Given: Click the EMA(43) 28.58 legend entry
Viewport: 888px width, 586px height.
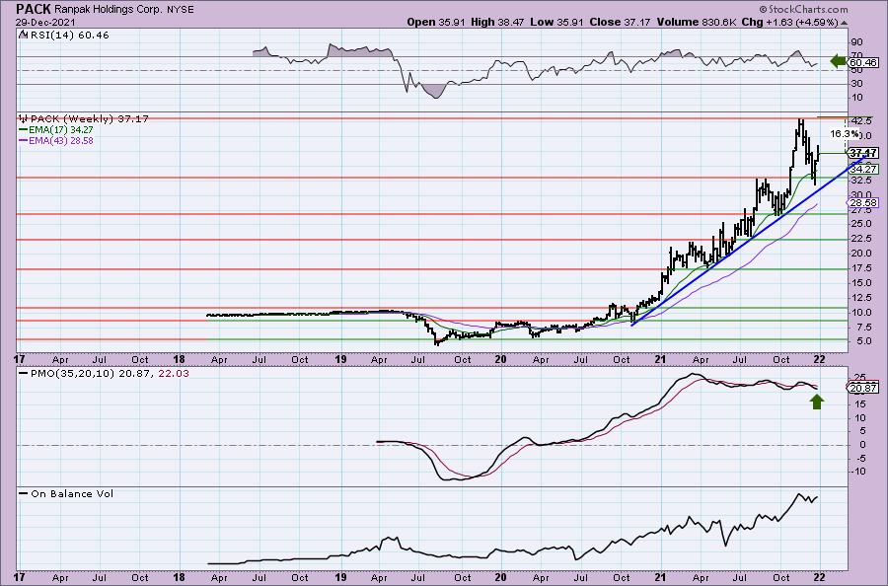Looking at the screenshot, I should [56, 140].
